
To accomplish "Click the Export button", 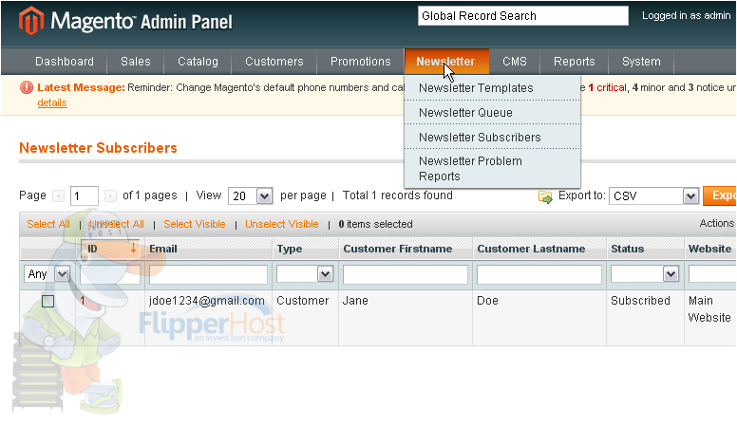I will (x=720, y=195).
